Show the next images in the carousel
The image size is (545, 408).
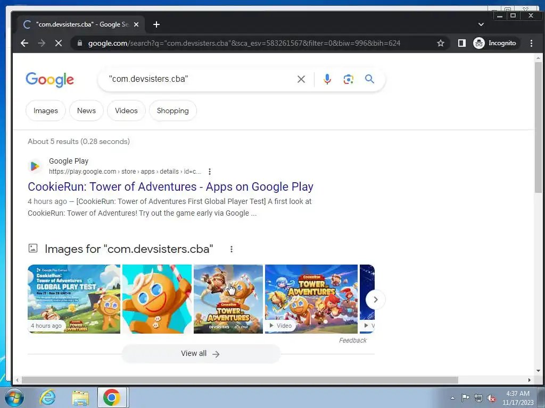pos(375,300)
